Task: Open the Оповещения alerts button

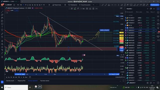Action: pyautogui.click(x=73, y=5)
